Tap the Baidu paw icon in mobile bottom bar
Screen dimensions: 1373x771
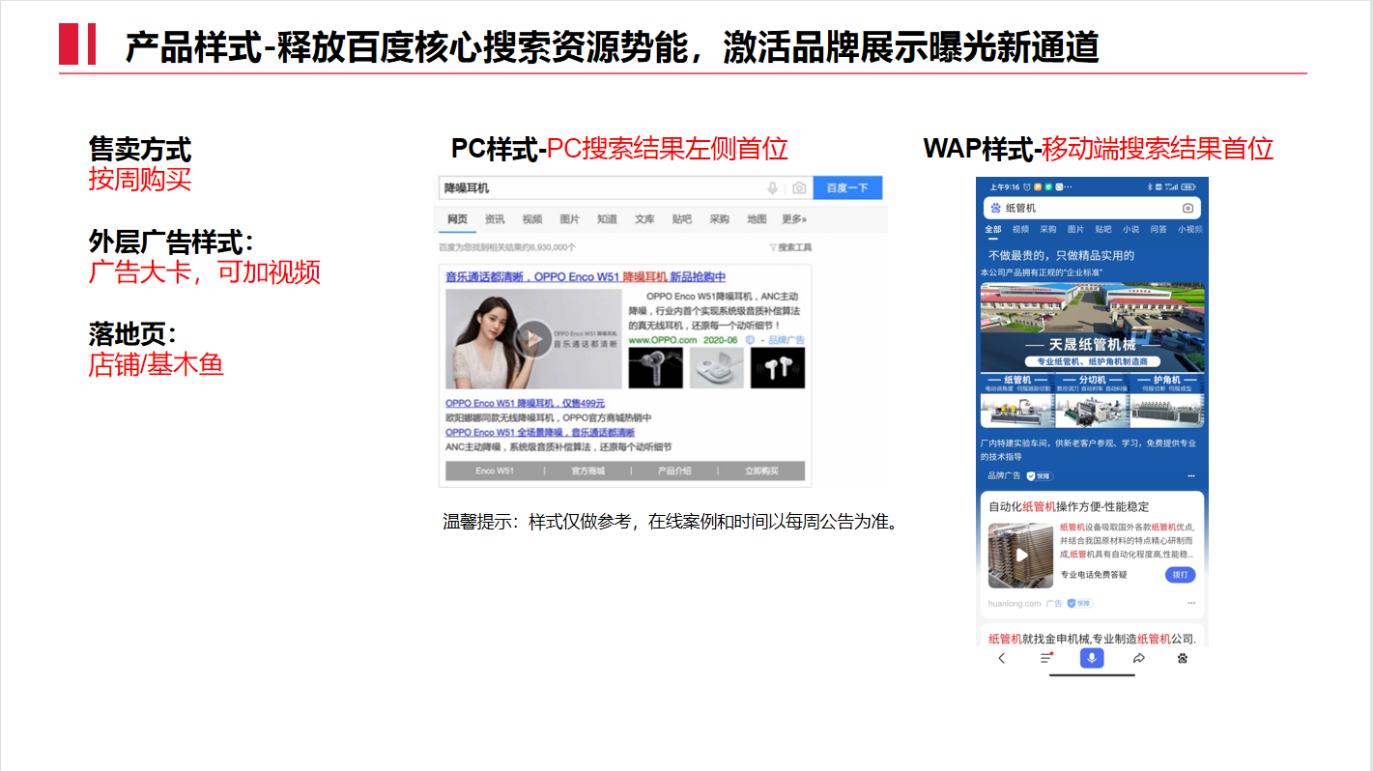(x=1183, y=658)
